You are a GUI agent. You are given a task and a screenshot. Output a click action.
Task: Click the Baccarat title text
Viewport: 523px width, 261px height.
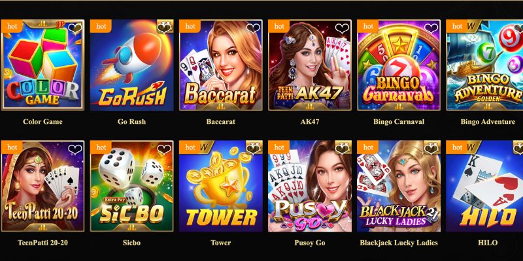tap(221, 121)
